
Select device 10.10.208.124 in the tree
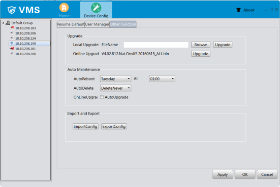point(25,39)
